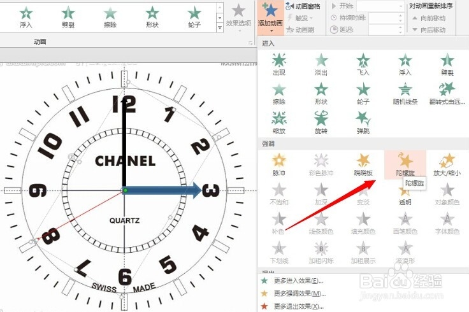The width and height of the screenshot is (469, 312).
Task: Apply the 脉冲 emphasis effect
Action: pyautogui.click(x=278, y=165)
